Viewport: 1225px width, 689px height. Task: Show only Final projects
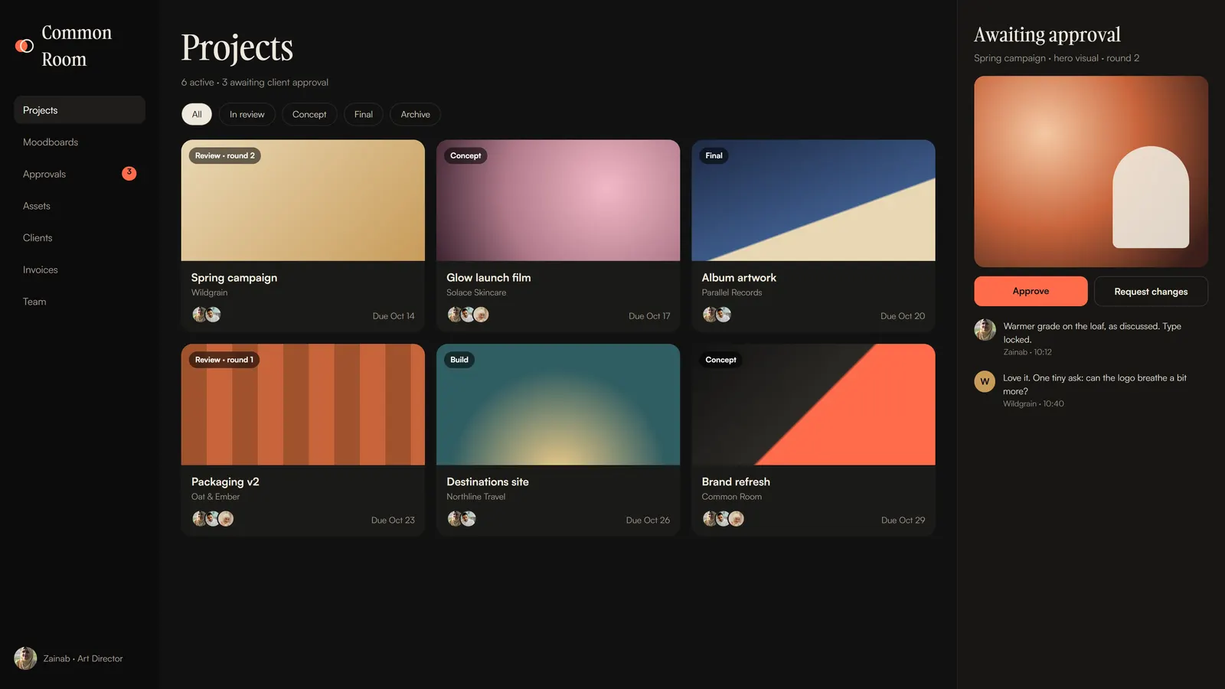point(364,114)
